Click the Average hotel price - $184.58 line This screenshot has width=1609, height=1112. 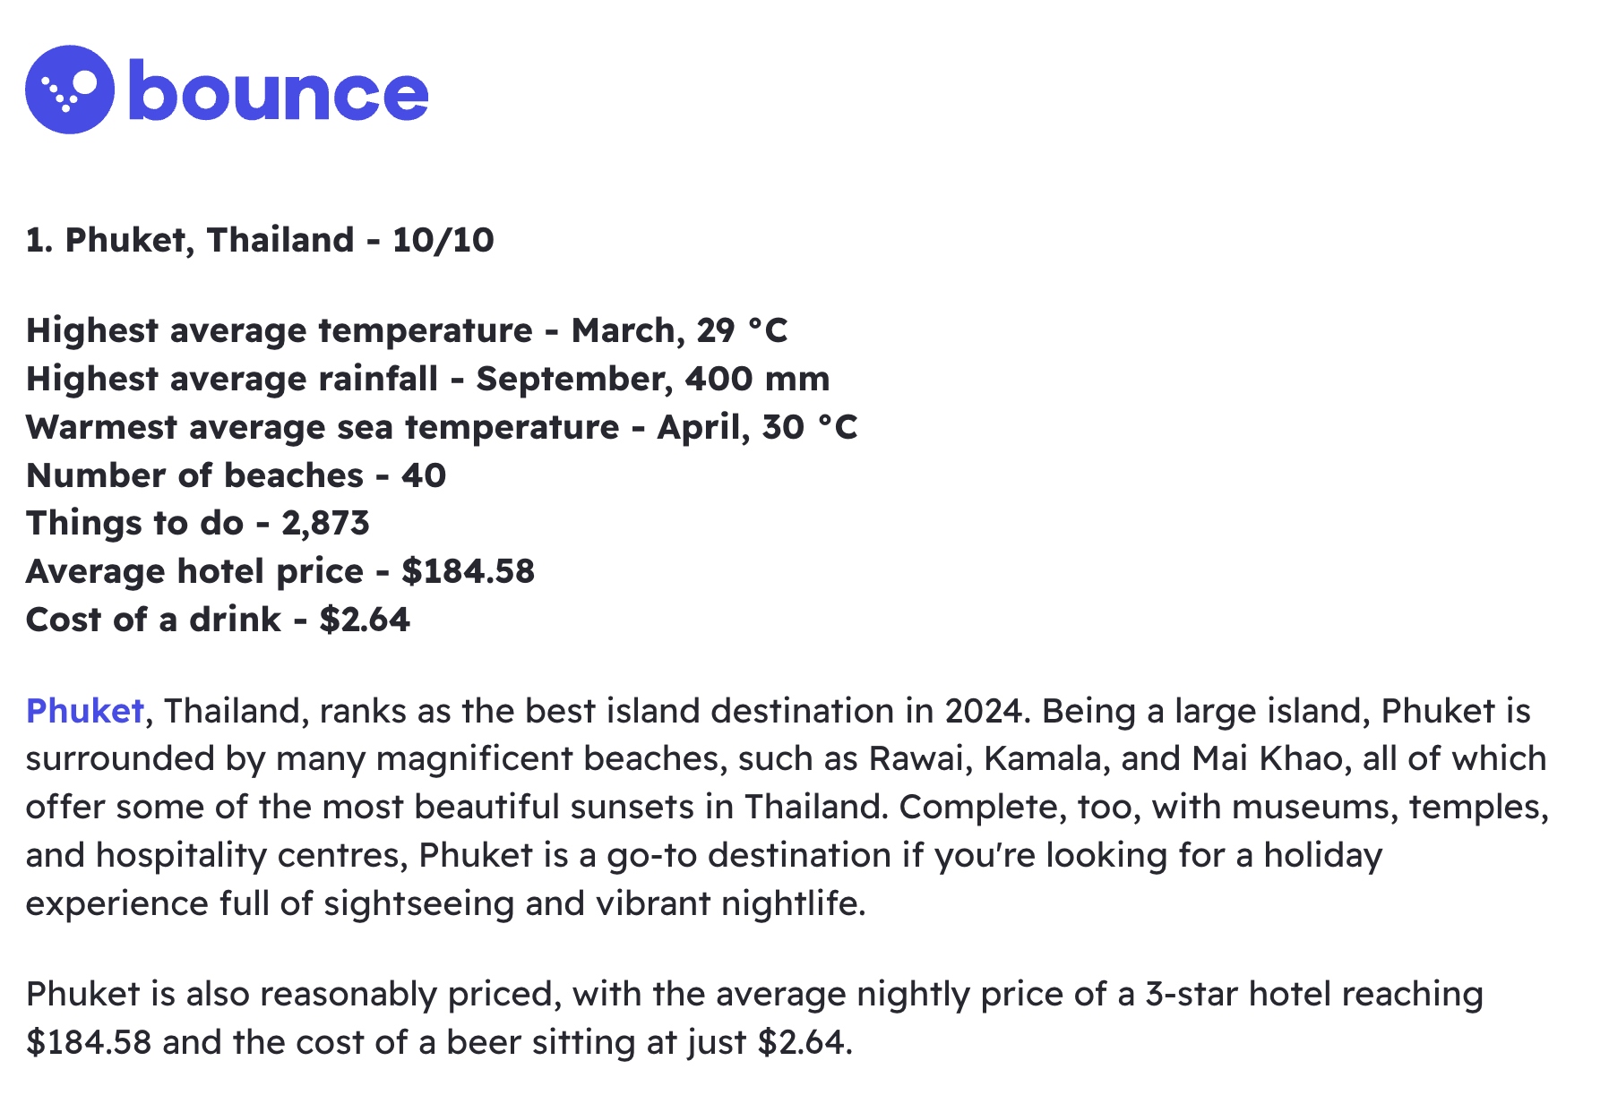(280, 571)
